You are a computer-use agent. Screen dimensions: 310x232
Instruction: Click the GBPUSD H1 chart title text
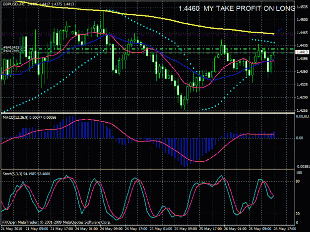38,4
